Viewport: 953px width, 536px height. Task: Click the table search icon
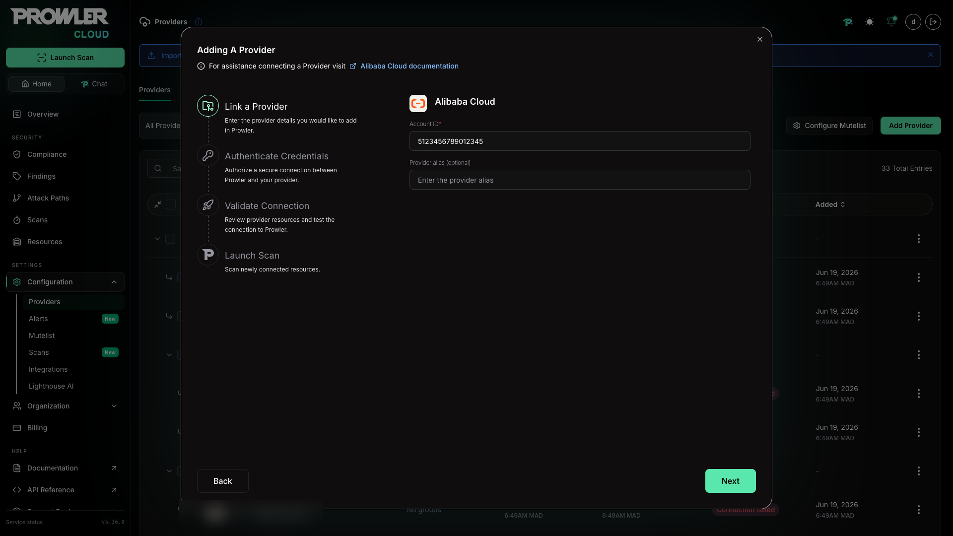(158, 168)
